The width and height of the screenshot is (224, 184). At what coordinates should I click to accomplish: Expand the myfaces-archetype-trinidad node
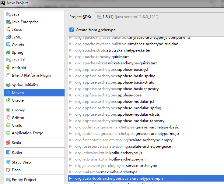tap(70, 44)
